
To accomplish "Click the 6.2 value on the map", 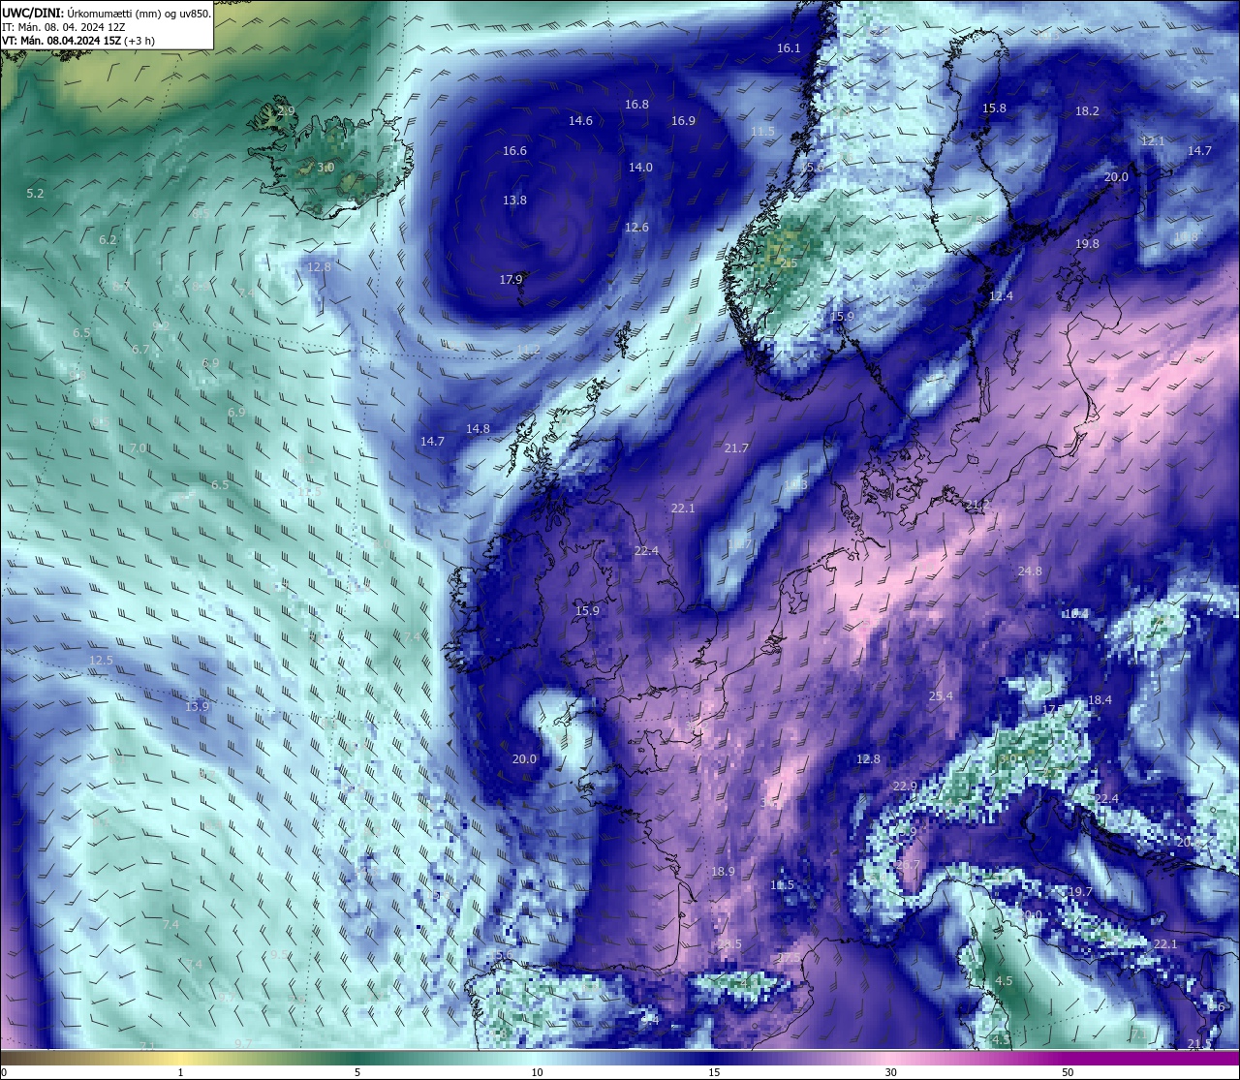I will point(108,240).
